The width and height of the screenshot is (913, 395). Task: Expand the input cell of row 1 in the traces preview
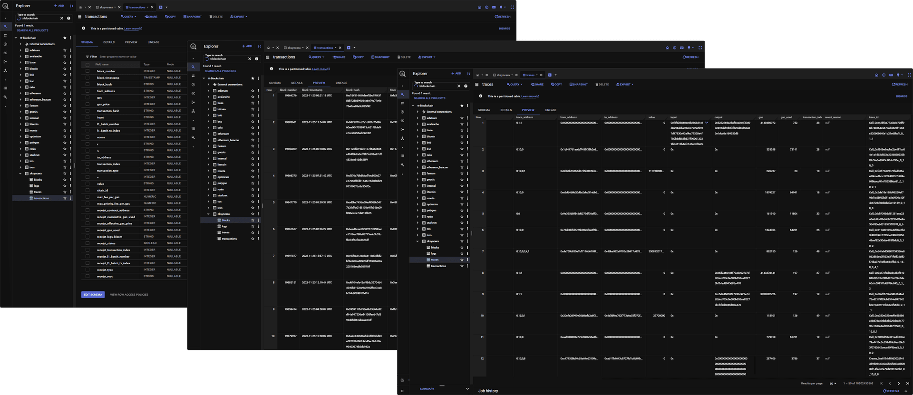(707, 123)
